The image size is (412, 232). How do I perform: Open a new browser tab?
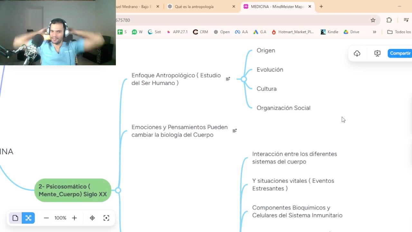tap(321, 6)
